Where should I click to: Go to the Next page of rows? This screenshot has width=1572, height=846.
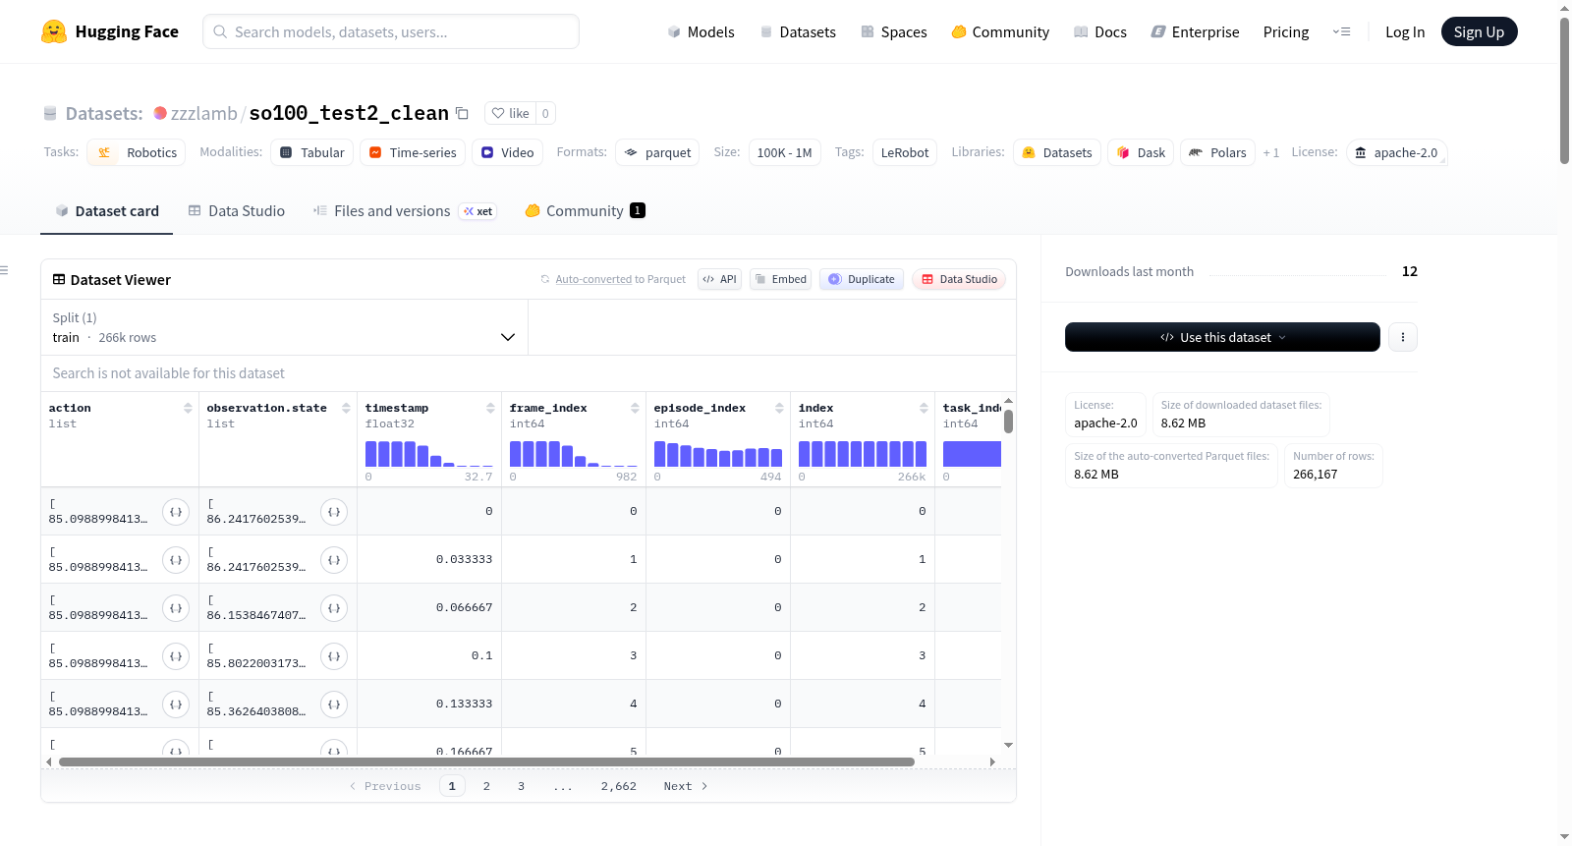(686, 786)
